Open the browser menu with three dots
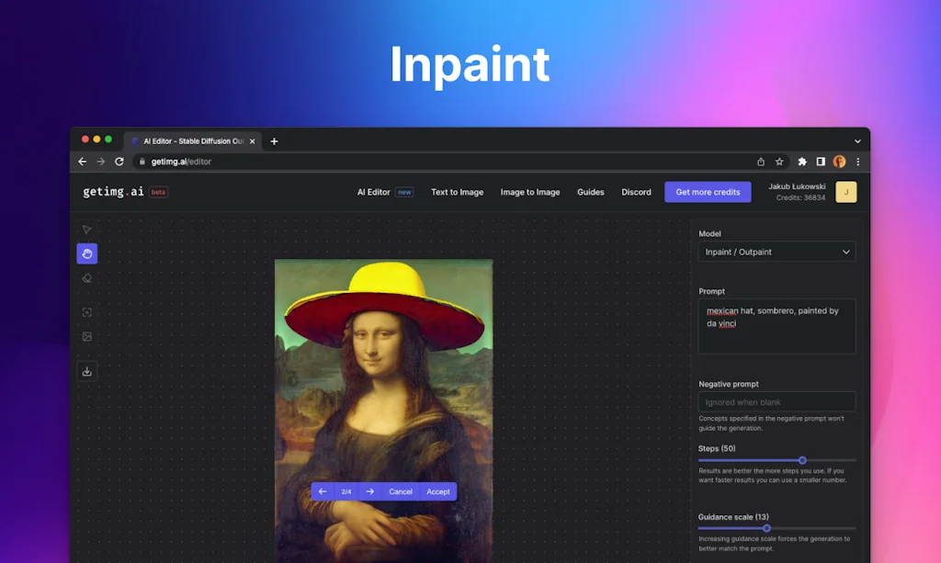Screen dimensions: 941x563 tap(857, 161)
